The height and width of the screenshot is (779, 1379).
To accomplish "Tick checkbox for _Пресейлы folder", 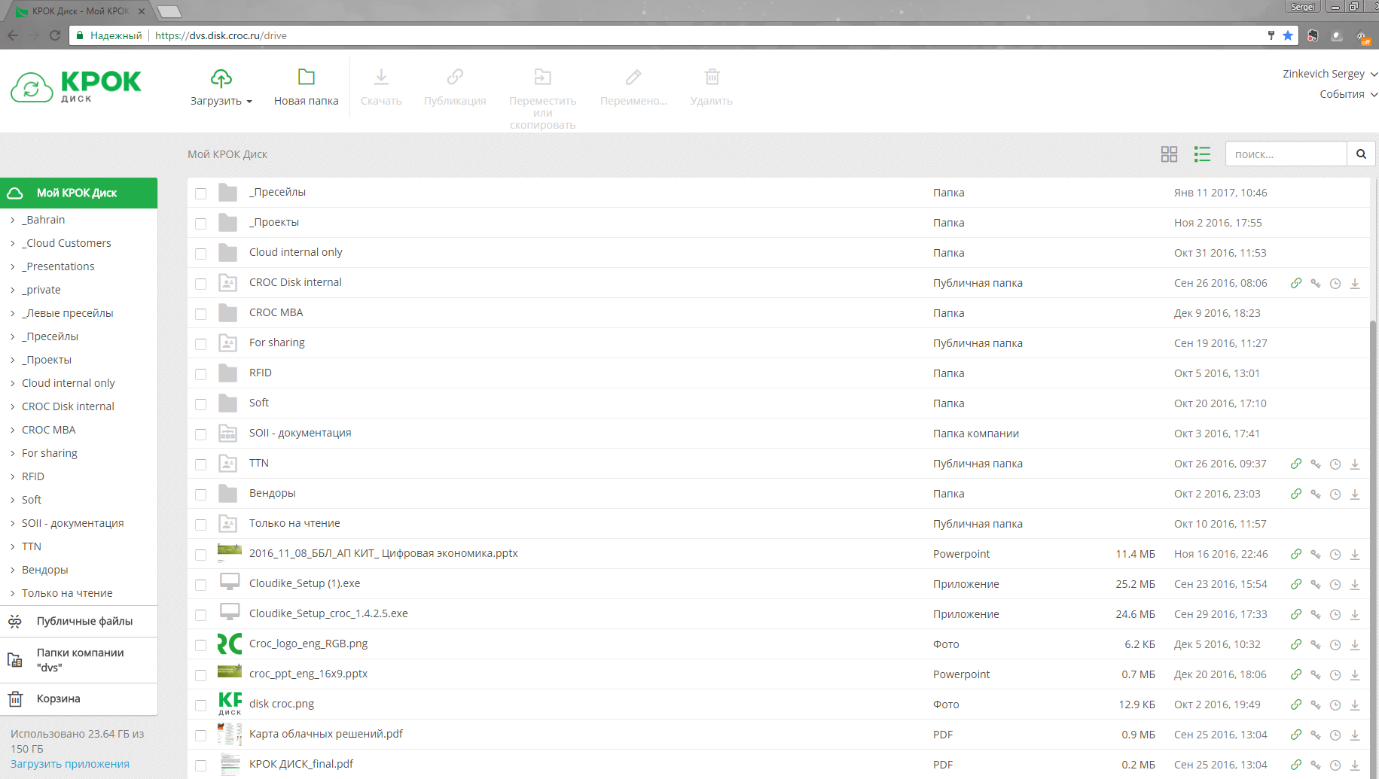I will click(200, 193).
